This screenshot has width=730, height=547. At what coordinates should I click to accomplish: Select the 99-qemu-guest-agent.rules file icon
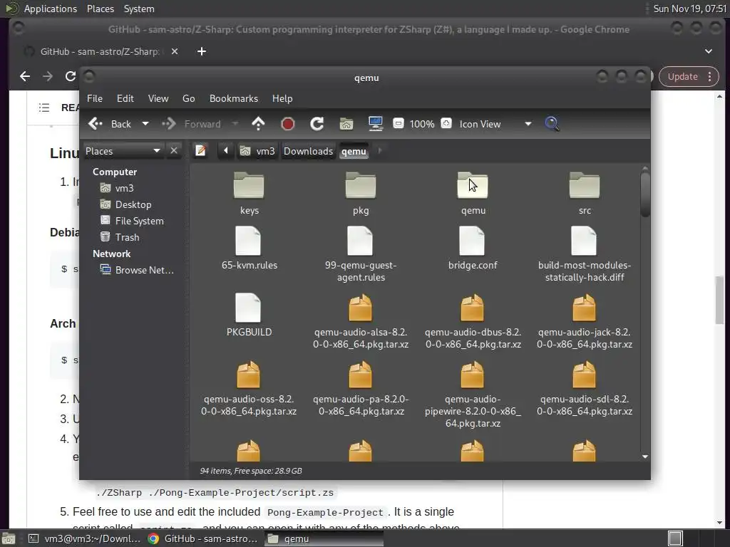click(x=360, y=241)
